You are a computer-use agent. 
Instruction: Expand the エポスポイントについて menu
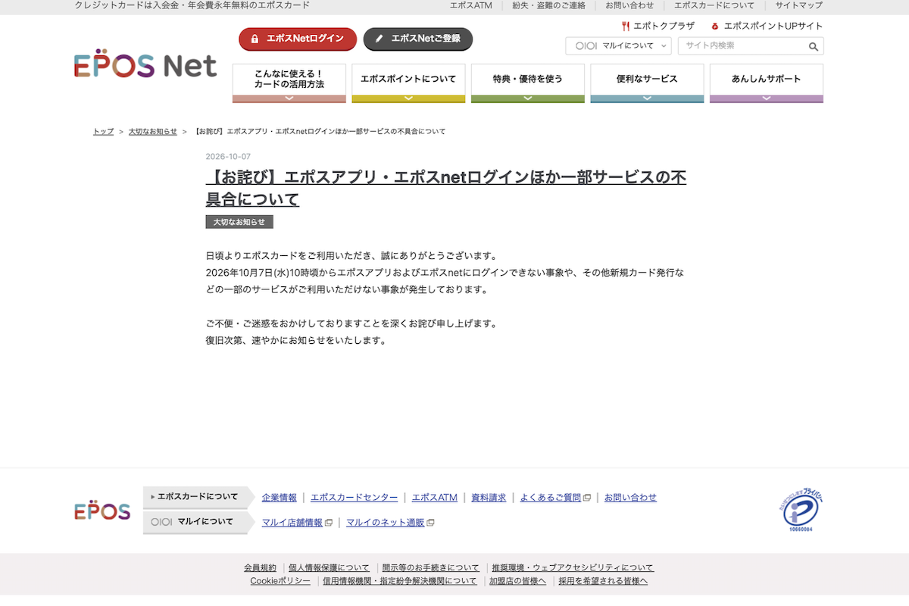(408, 83)
